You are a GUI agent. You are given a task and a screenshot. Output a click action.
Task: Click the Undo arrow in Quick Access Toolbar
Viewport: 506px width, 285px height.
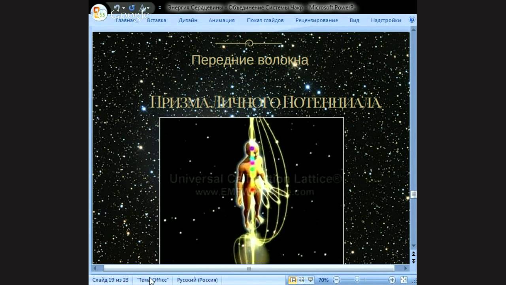pyautogui.click(x=117, y=8)
